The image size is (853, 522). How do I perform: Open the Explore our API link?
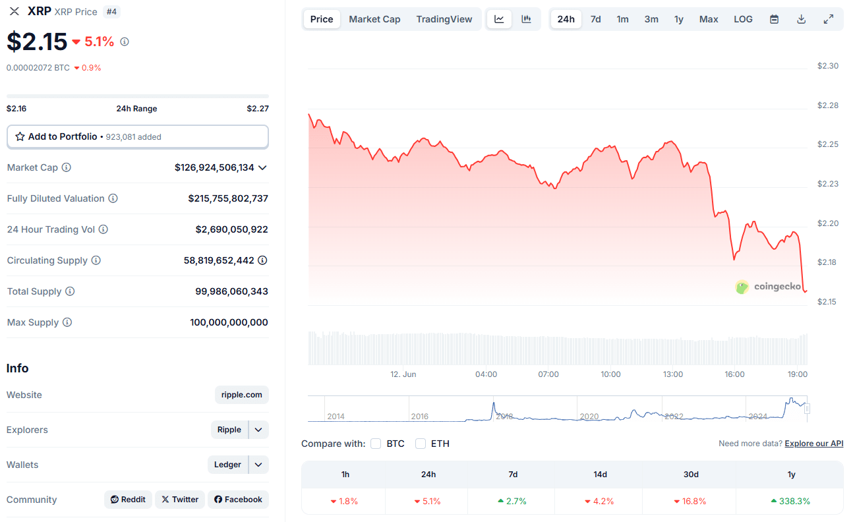[x=813, y=443]
